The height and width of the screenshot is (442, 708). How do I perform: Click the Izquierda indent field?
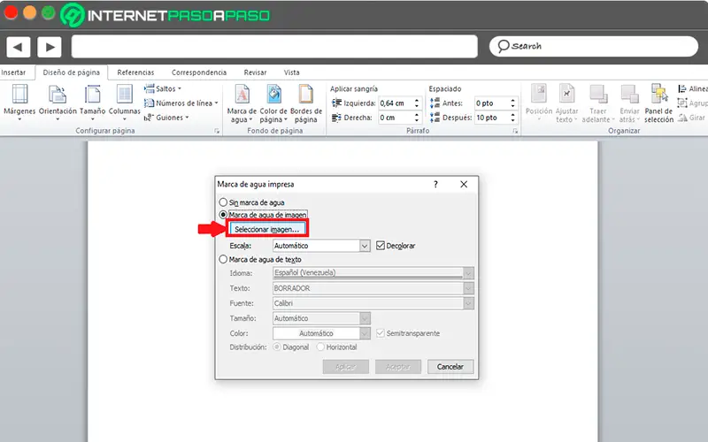(x=396, y=103)
